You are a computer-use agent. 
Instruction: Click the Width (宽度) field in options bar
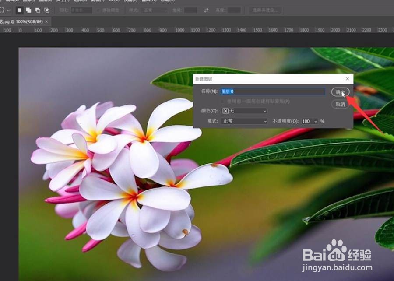(191, 11)
